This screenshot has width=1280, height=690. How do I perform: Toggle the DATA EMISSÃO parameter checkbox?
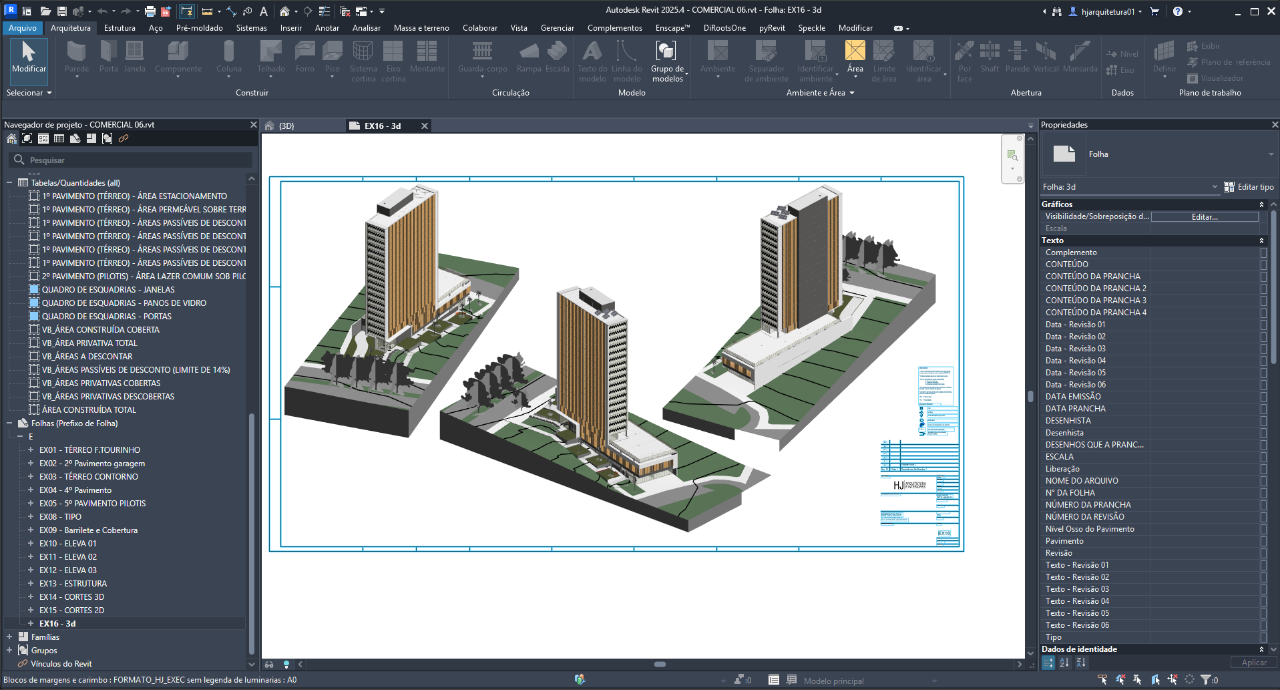(x=1263, y=397)
